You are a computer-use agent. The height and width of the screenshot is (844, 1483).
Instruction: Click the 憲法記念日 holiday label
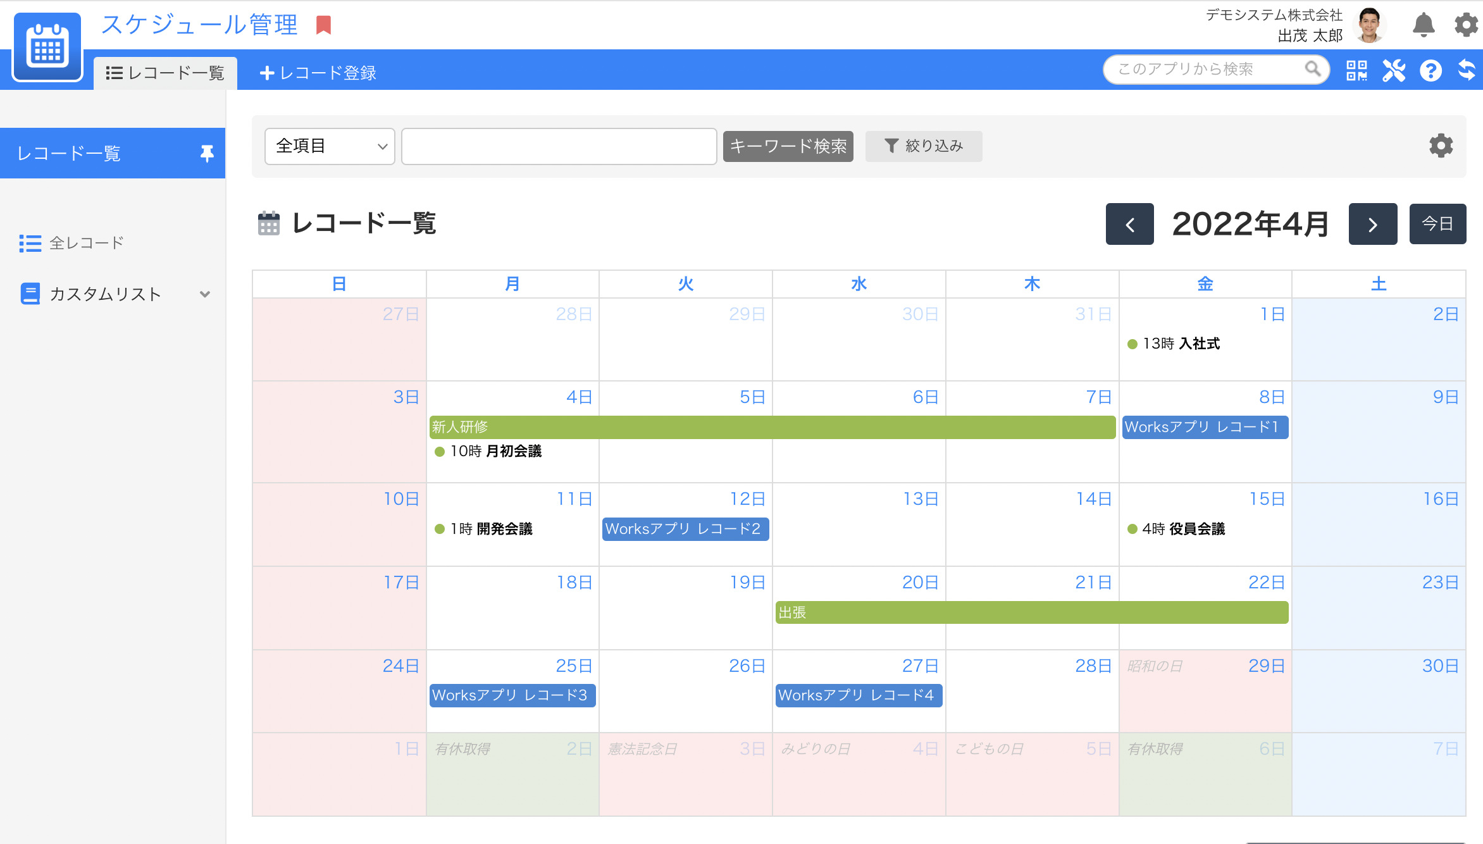pyautogui.click(x=642, y=749)
